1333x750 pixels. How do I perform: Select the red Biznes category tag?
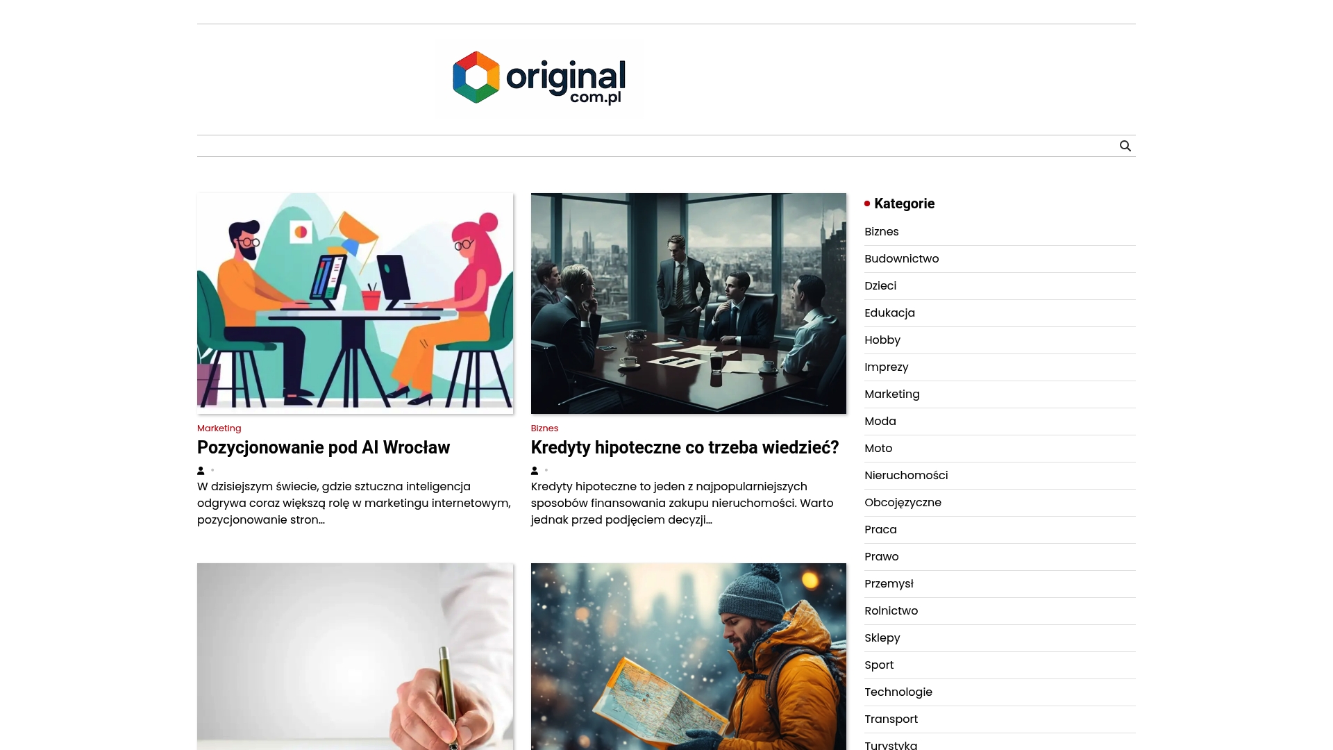click(544, 428)
